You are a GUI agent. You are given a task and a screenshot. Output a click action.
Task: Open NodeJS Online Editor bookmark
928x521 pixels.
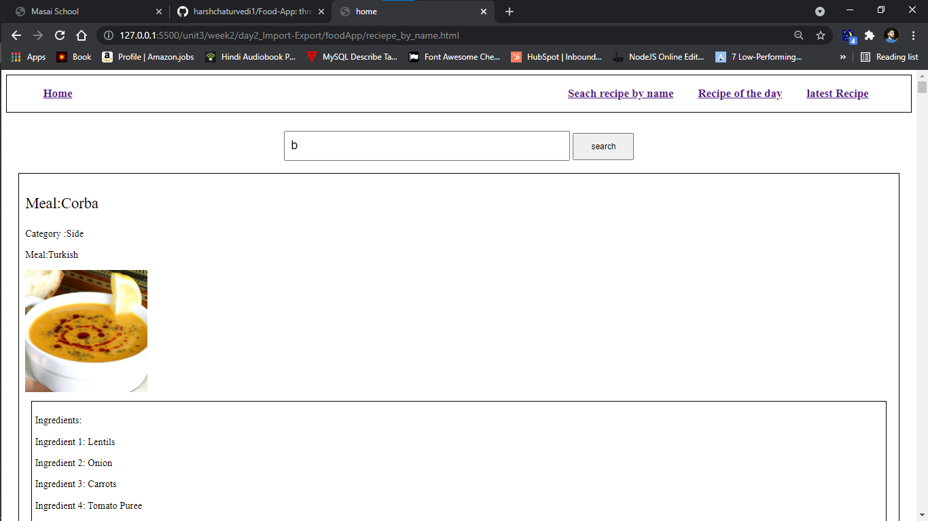pyautogui.click(x=658, y=57)
